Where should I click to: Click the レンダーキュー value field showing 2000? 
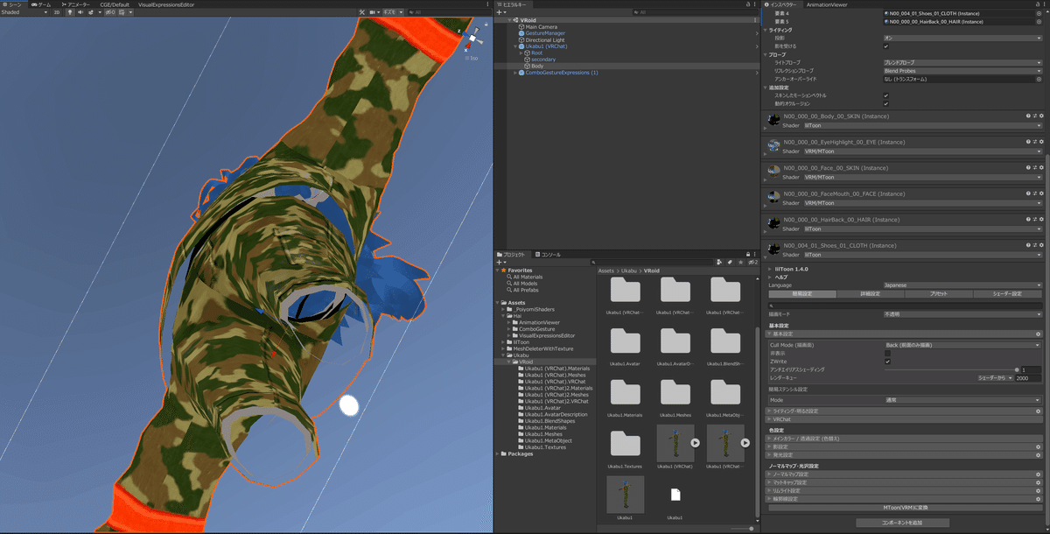[x=1029, y=378]
